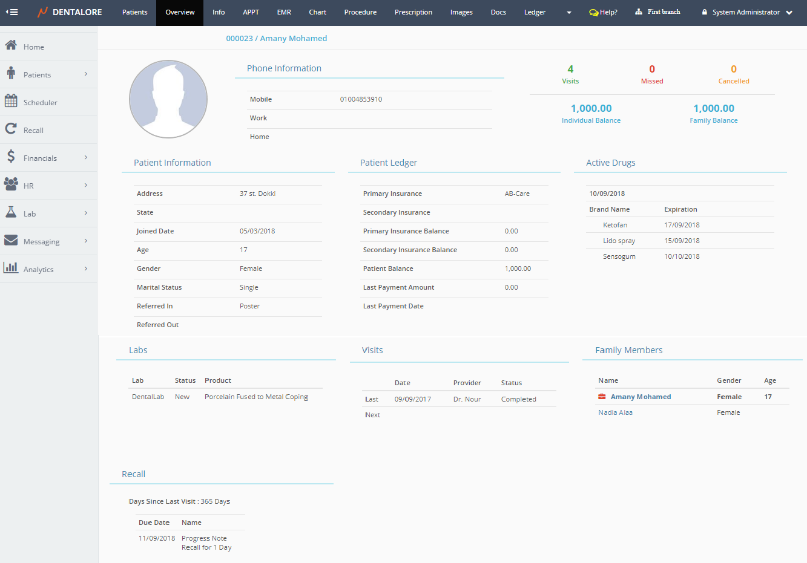Click the Help? link in top bar

604,12
